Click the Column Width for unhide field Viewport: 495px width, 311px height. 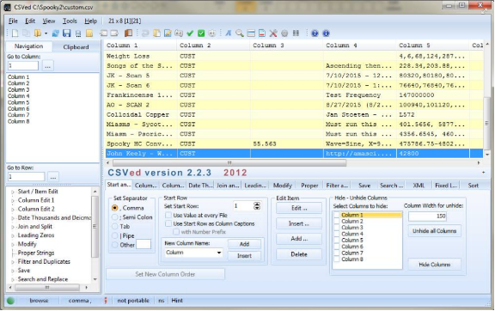(427, 216)
